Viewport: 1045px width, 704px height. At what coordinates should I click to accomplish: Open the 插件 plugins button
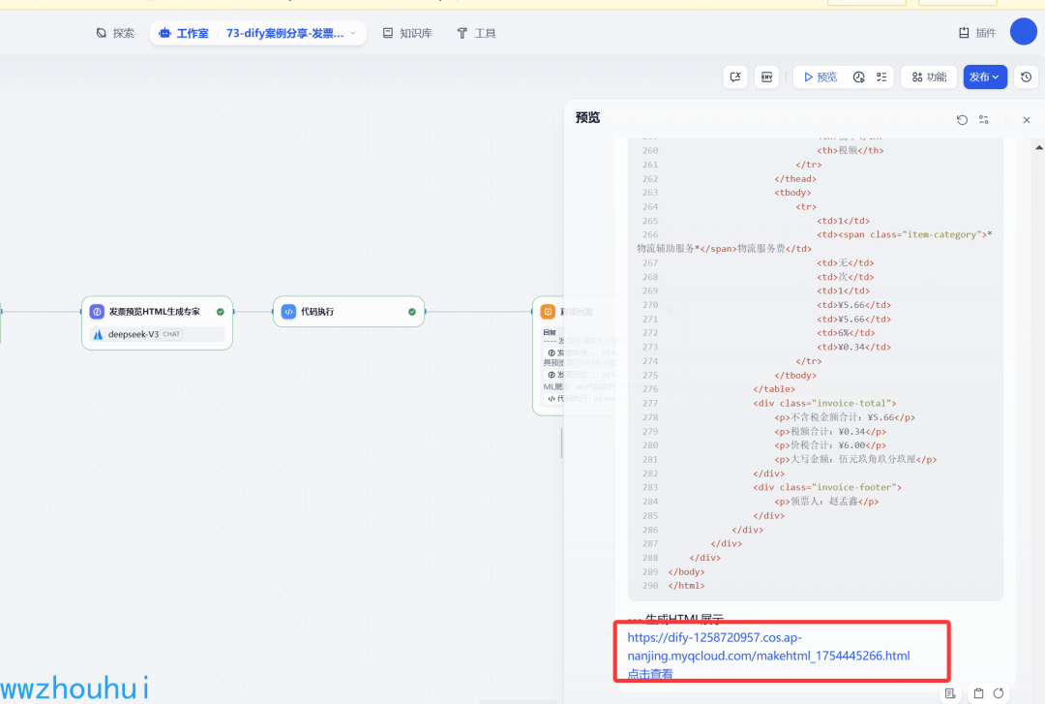click(x=977, y=33)
